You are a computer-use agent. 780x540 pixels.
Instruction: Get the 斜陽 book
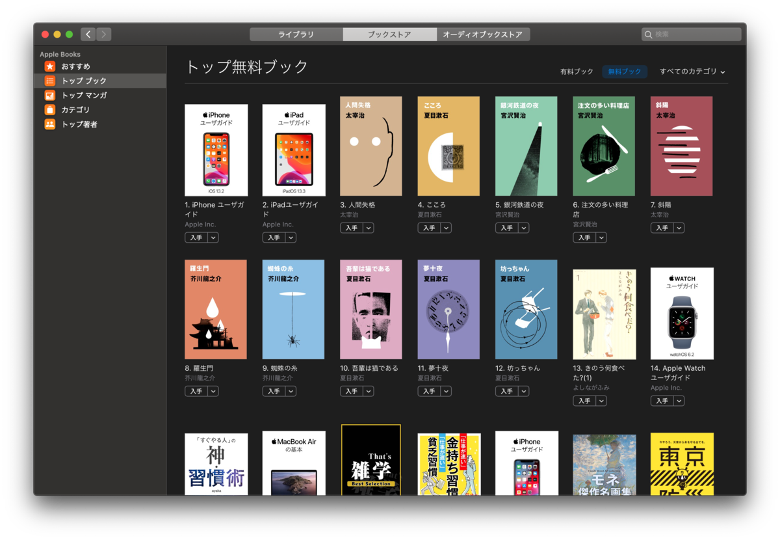point(662,228)
